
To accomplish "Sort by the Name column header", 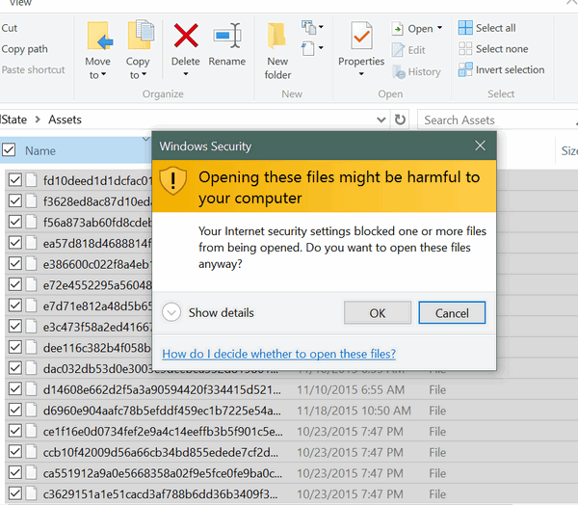I will point(40,150).
